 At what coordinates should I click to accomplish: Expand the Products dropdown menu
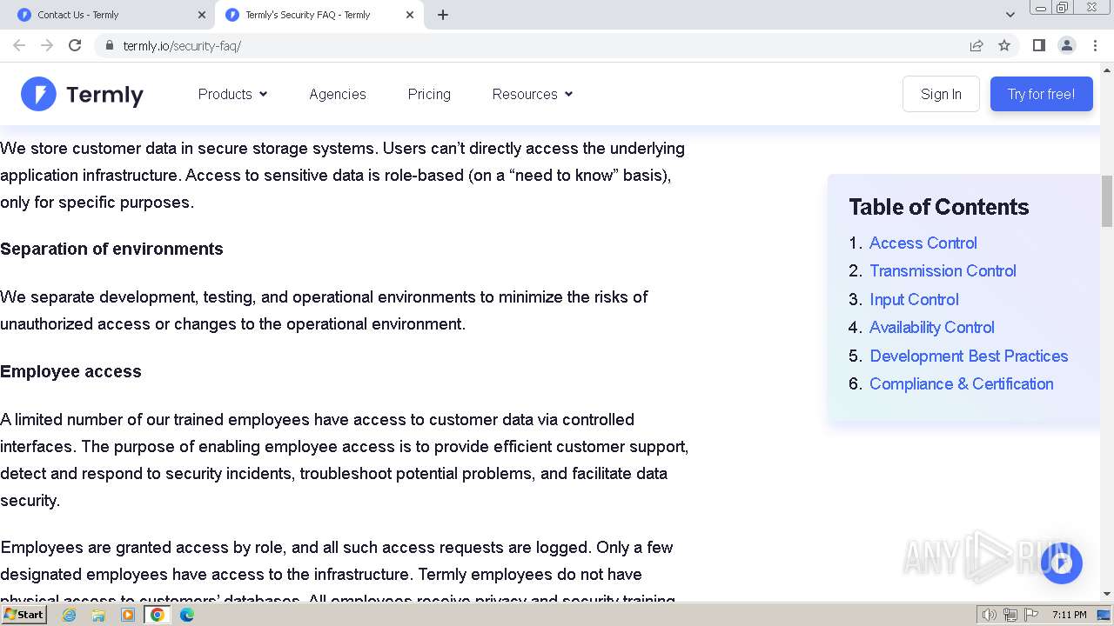[232, 94]
